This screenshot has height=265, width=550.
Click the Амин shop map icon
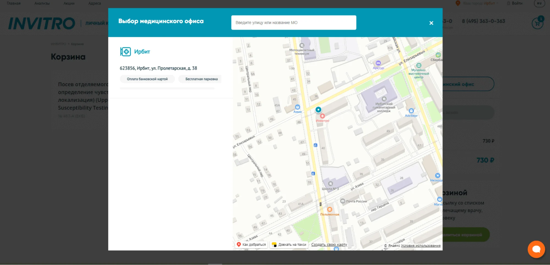(x=297, y=107)
